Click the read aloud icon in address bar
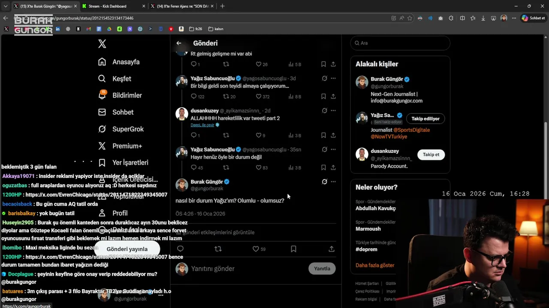 pyautogui.click(x=401, y=18)
